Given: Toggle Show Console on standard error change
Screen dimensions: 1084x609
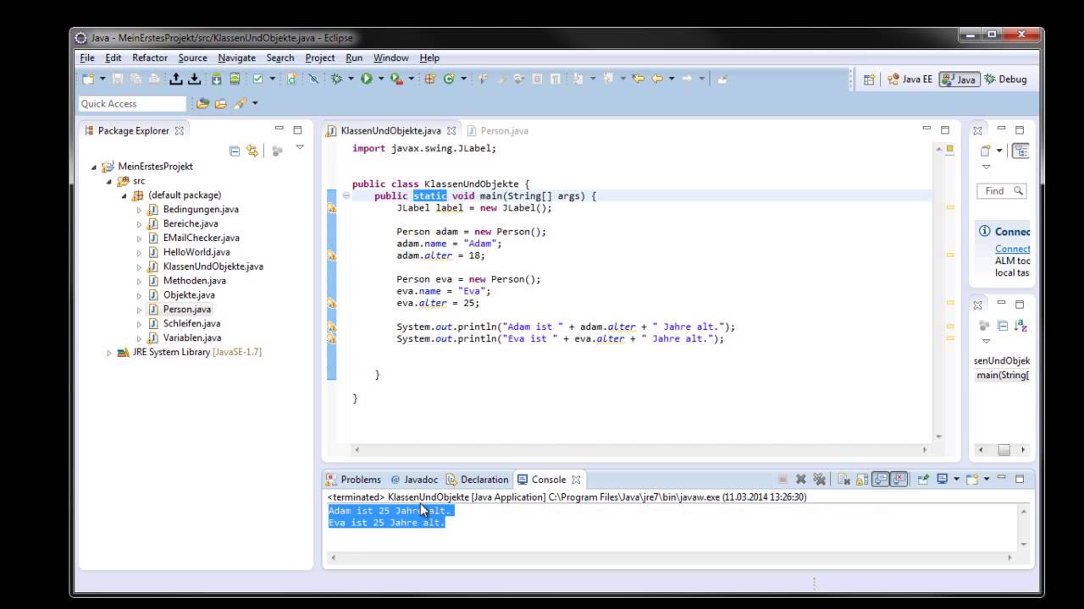Looking at the screenshot, I should click(899, 479).
